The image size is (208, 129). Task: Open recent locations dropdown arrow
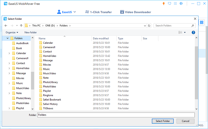(x=17, y=26)
